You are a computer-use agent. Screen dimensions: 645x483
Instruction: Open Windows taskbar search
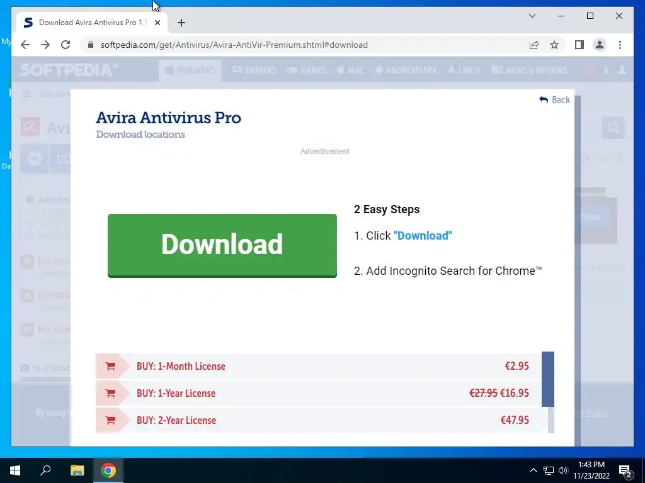[45, 470]
